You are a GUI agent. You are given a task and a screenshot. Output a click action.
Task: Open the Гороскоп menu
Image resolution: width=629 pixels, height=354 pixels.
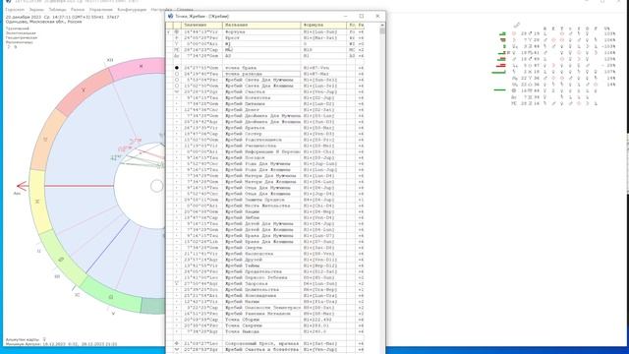[x=15, y=9]
